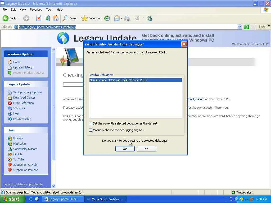This screenshot has height=203, width=271.
Task: Go to the Home page icon in toolbar
Action: [x=56, y=18]
